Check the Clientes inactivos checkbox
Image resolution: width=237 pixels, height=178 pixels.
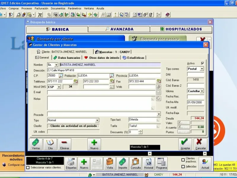point(183,160)
